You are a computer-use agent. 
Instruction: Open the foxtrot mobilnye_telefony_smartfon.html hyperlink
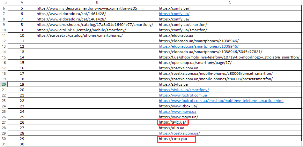click(221, 101)
